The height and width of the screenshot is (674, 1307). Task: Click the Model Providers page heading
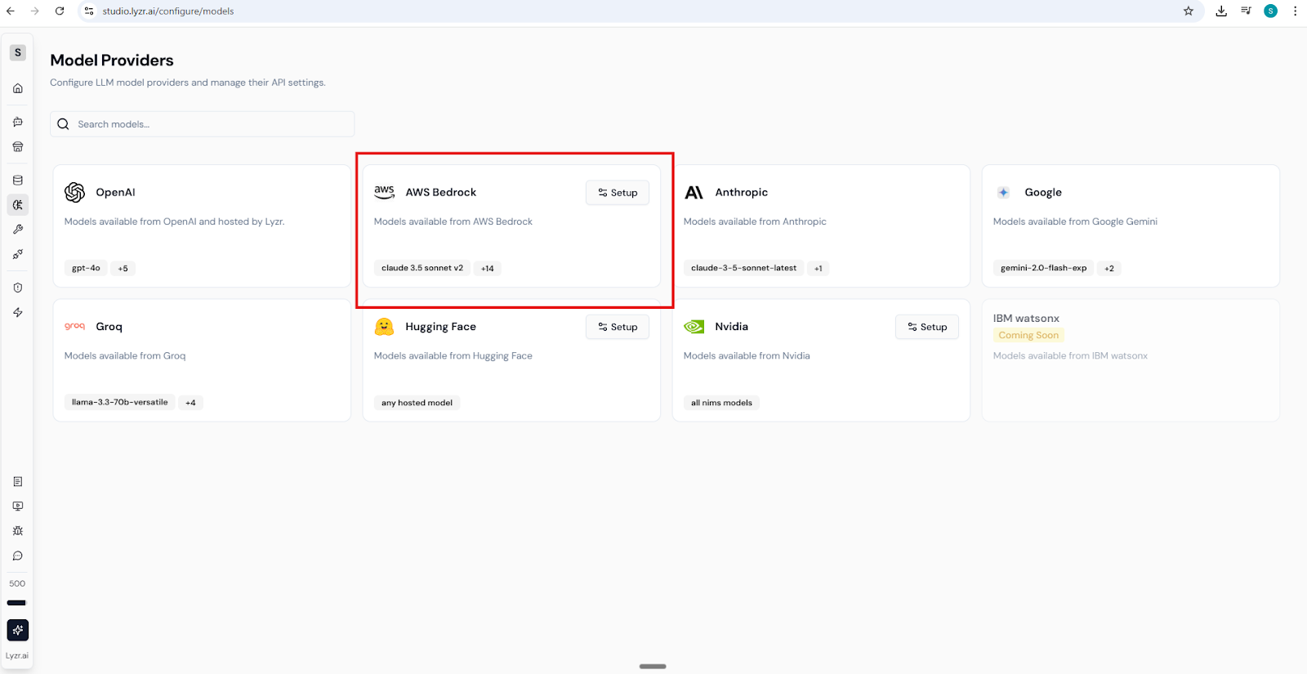pyautogui.click(x=112, y=60)
